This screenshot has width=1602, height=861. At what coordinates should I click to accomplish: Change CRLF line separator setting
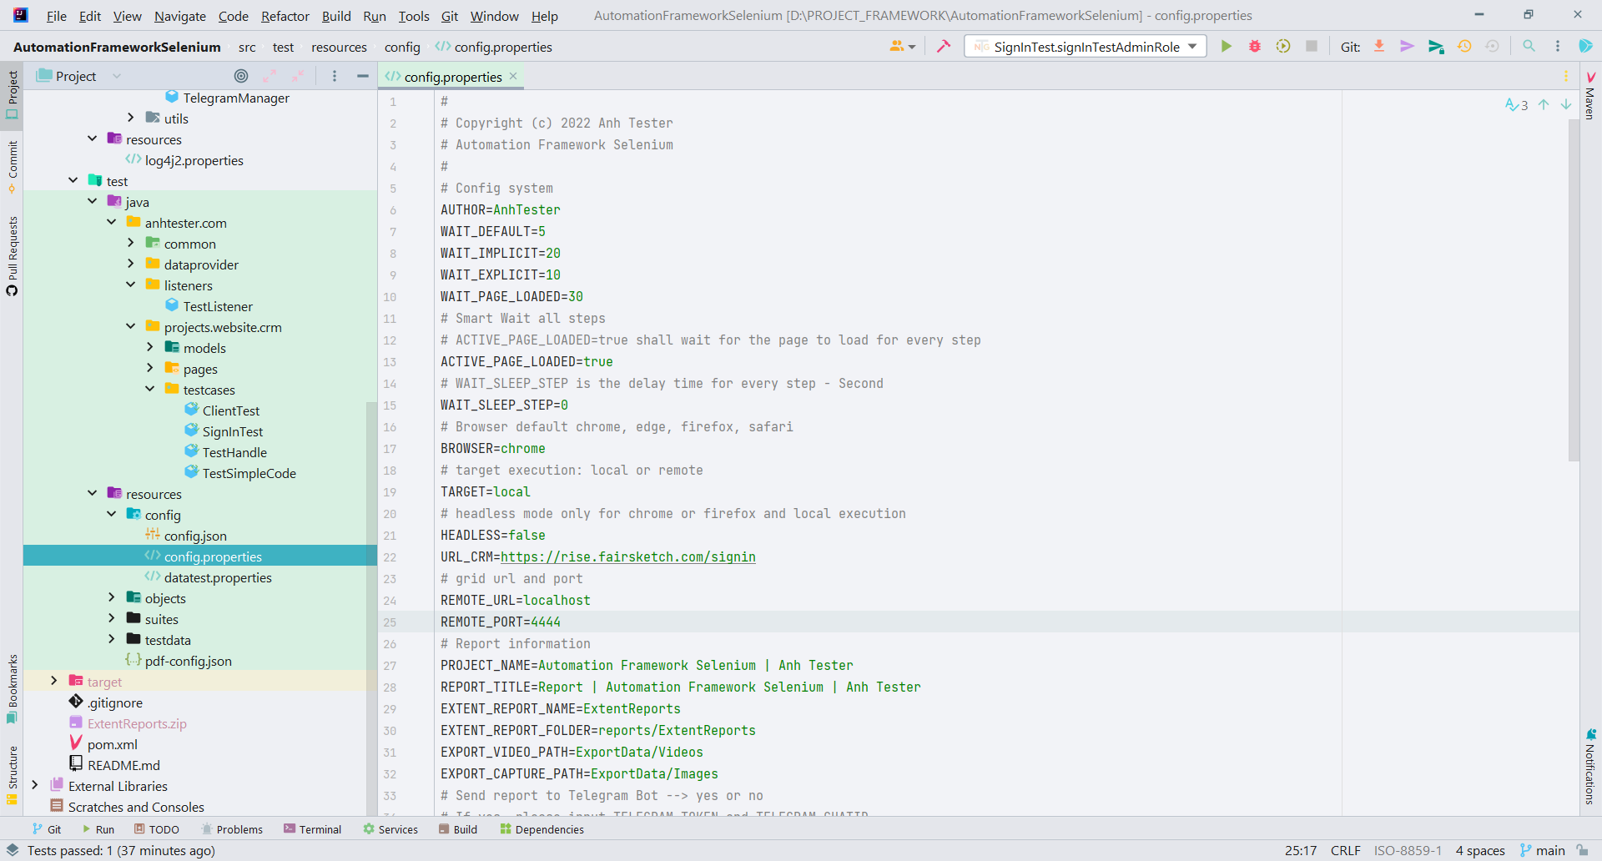tap(1345, 850)
